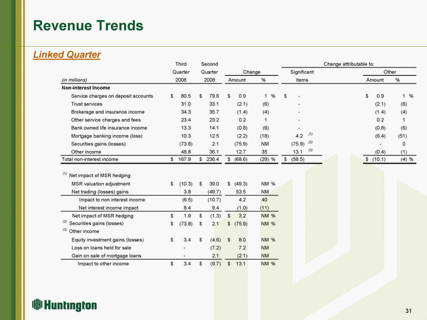The width and height of the screenshot is (427, 320).
Task: Click the Second Quarter total value 236.4
Action: 213,159
